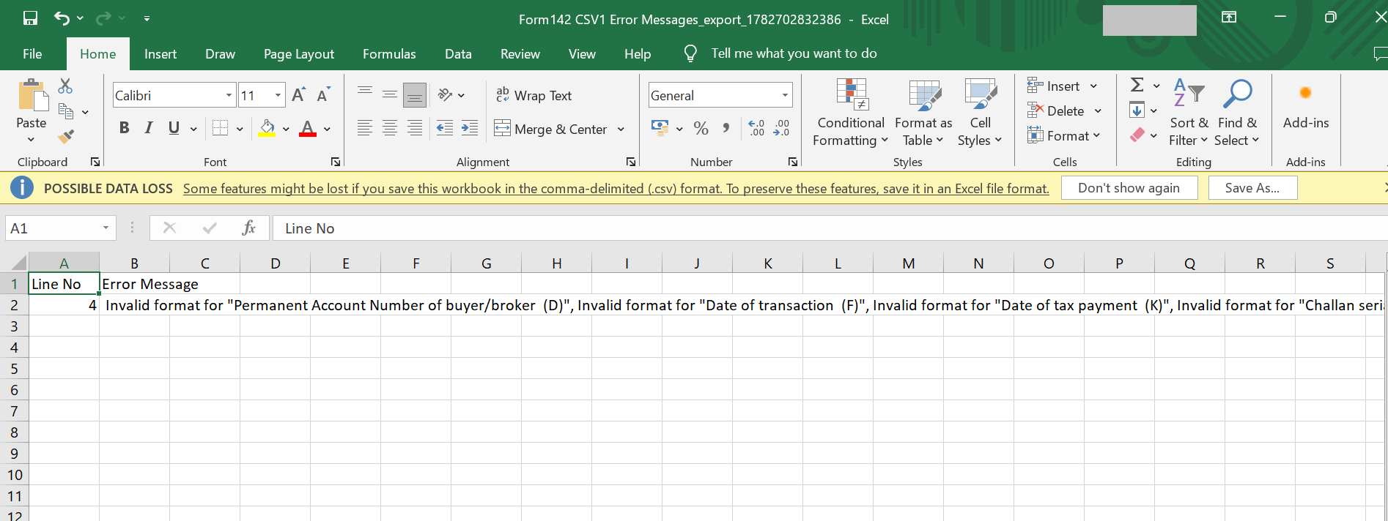Toggle Wrap Text on
The width and height of the screenshot is (1388, 521).
coord(534,96)
